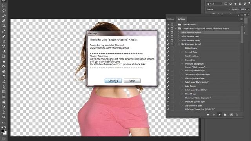Open the Actions panel options menu
251x141 pixels.
tap(242, 19)
